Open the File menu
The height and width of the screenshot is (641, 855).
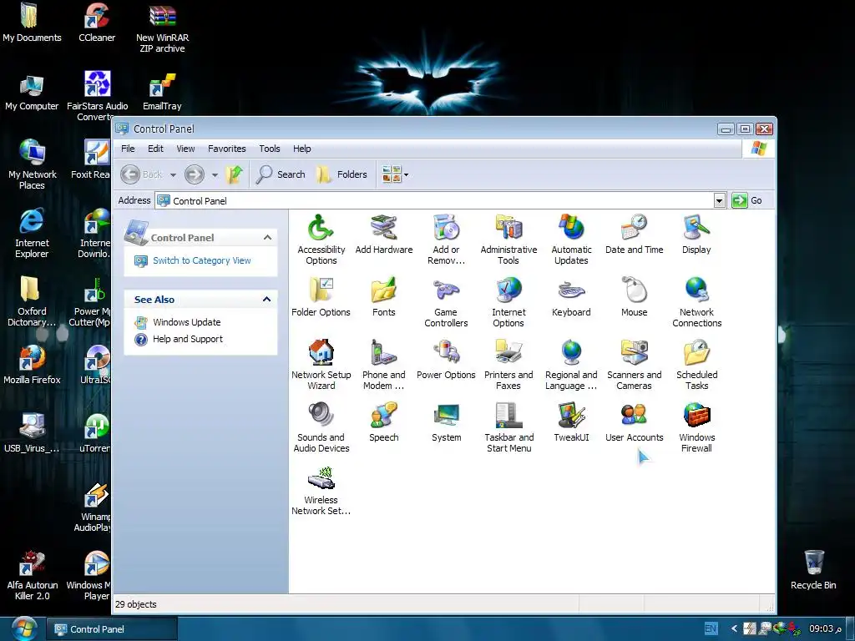pos(128,149)
